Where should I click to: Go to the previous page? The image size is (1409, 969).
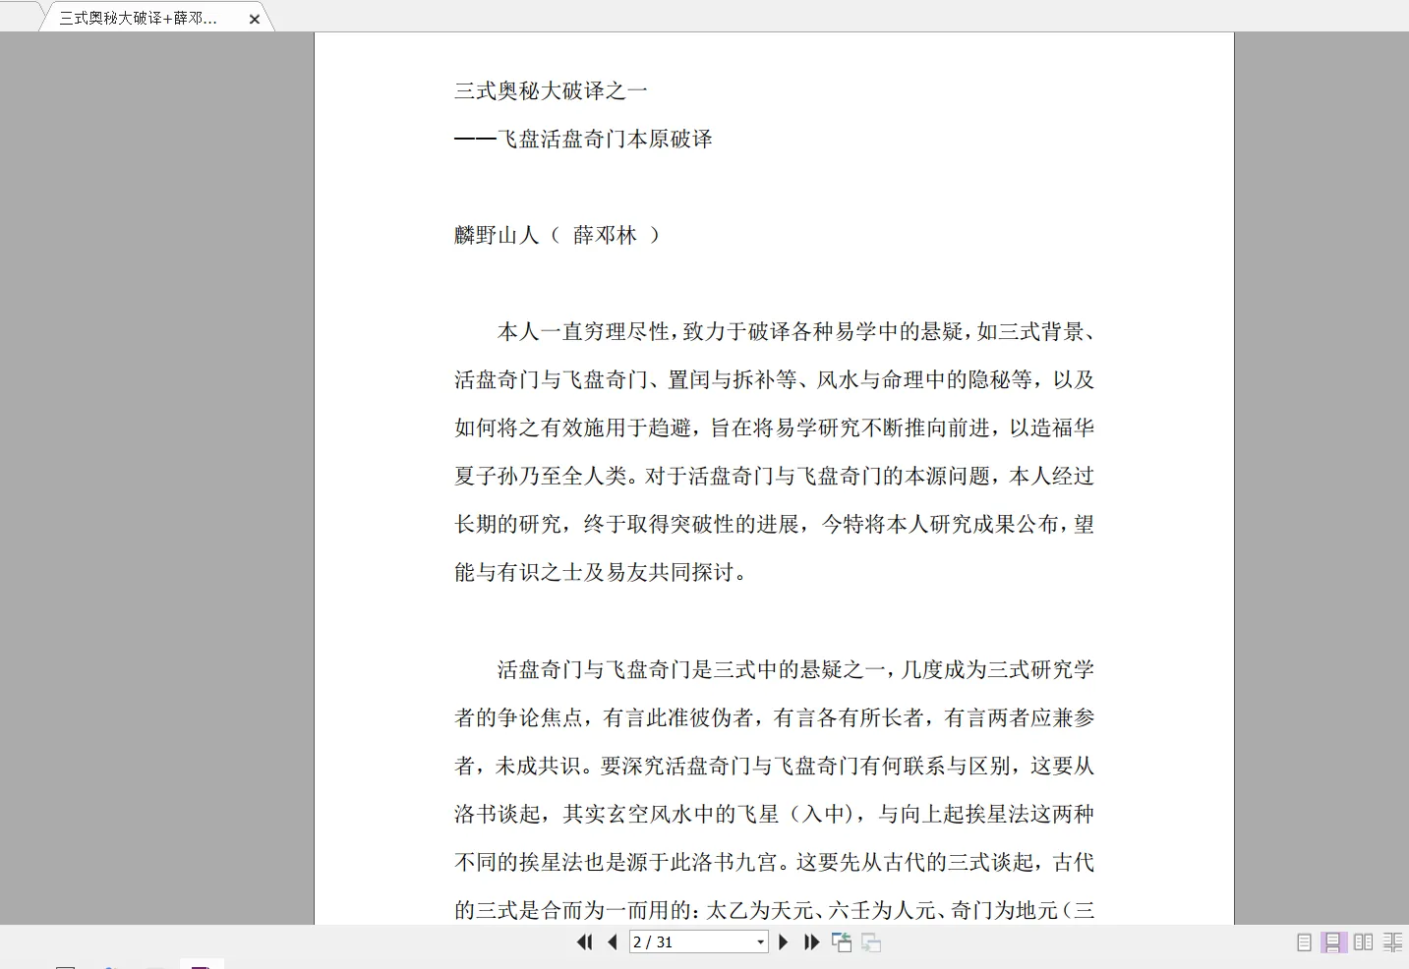coord(613,942)
